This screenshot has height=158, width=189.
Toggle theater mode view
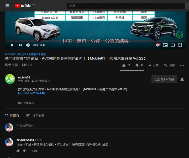pos(173,45)
